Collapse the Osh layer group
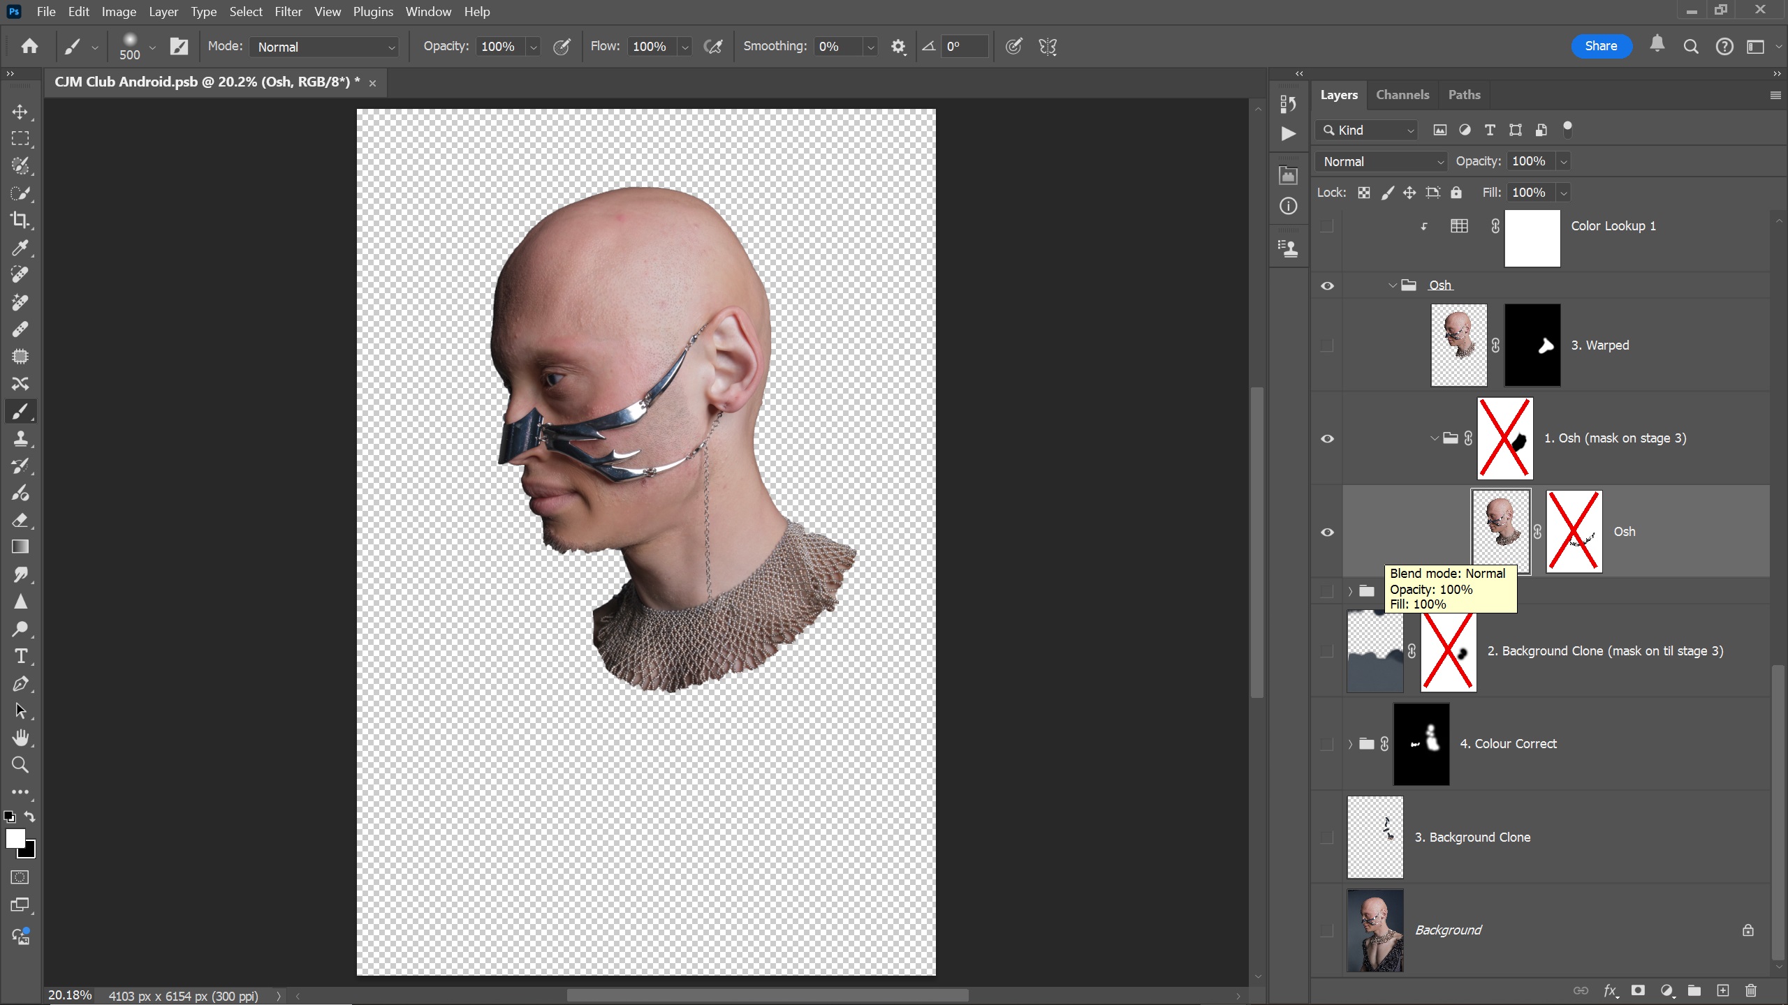The width and height of the screenshot is (1788, 1005). tap(1392, 285)
